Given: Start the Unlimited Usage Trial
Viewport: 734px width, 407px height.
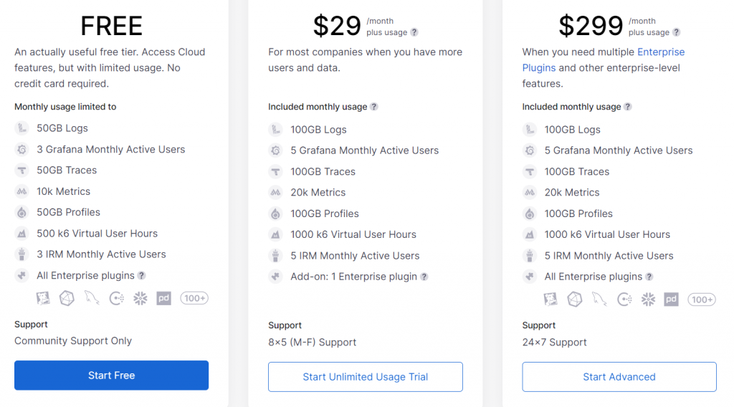Looking at the screenshot, I should click(366, 377).
